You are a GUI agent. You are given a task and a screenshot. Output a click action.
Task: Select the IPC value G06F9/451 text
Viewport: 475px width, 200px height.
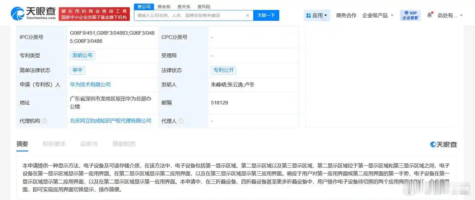(82, 33)
